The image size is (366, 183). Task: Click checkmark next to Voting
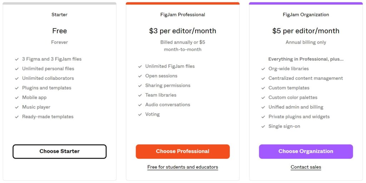tap(140, 114)
